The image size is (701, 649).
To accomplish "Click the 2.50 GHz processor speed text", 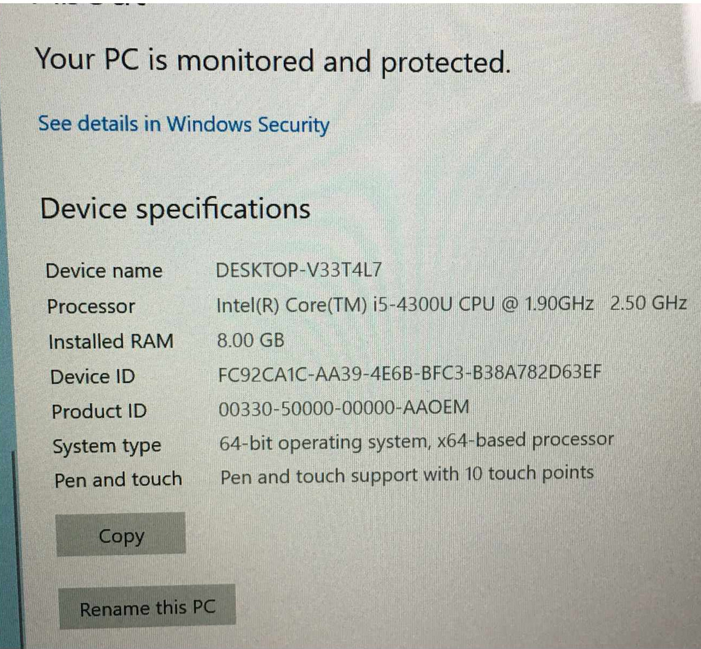I will [x=648, y=303].
